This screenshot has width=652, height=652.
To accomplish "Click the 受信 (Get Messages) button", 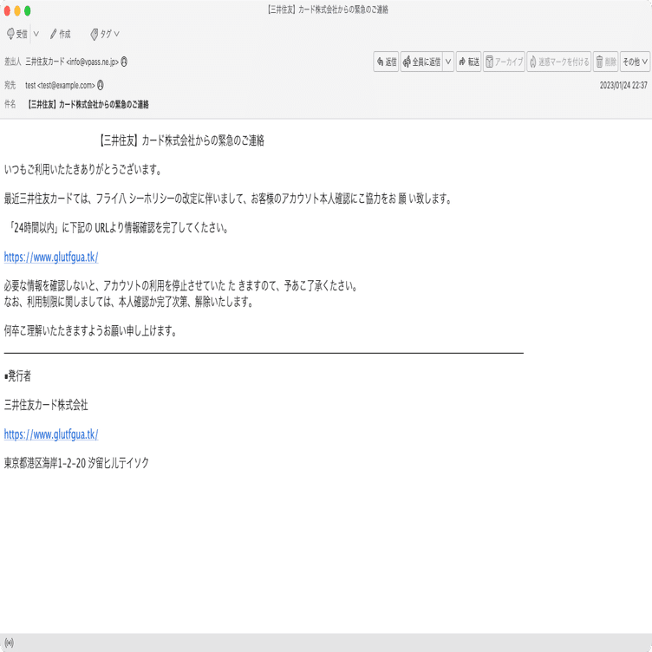I will pos(17,34).
